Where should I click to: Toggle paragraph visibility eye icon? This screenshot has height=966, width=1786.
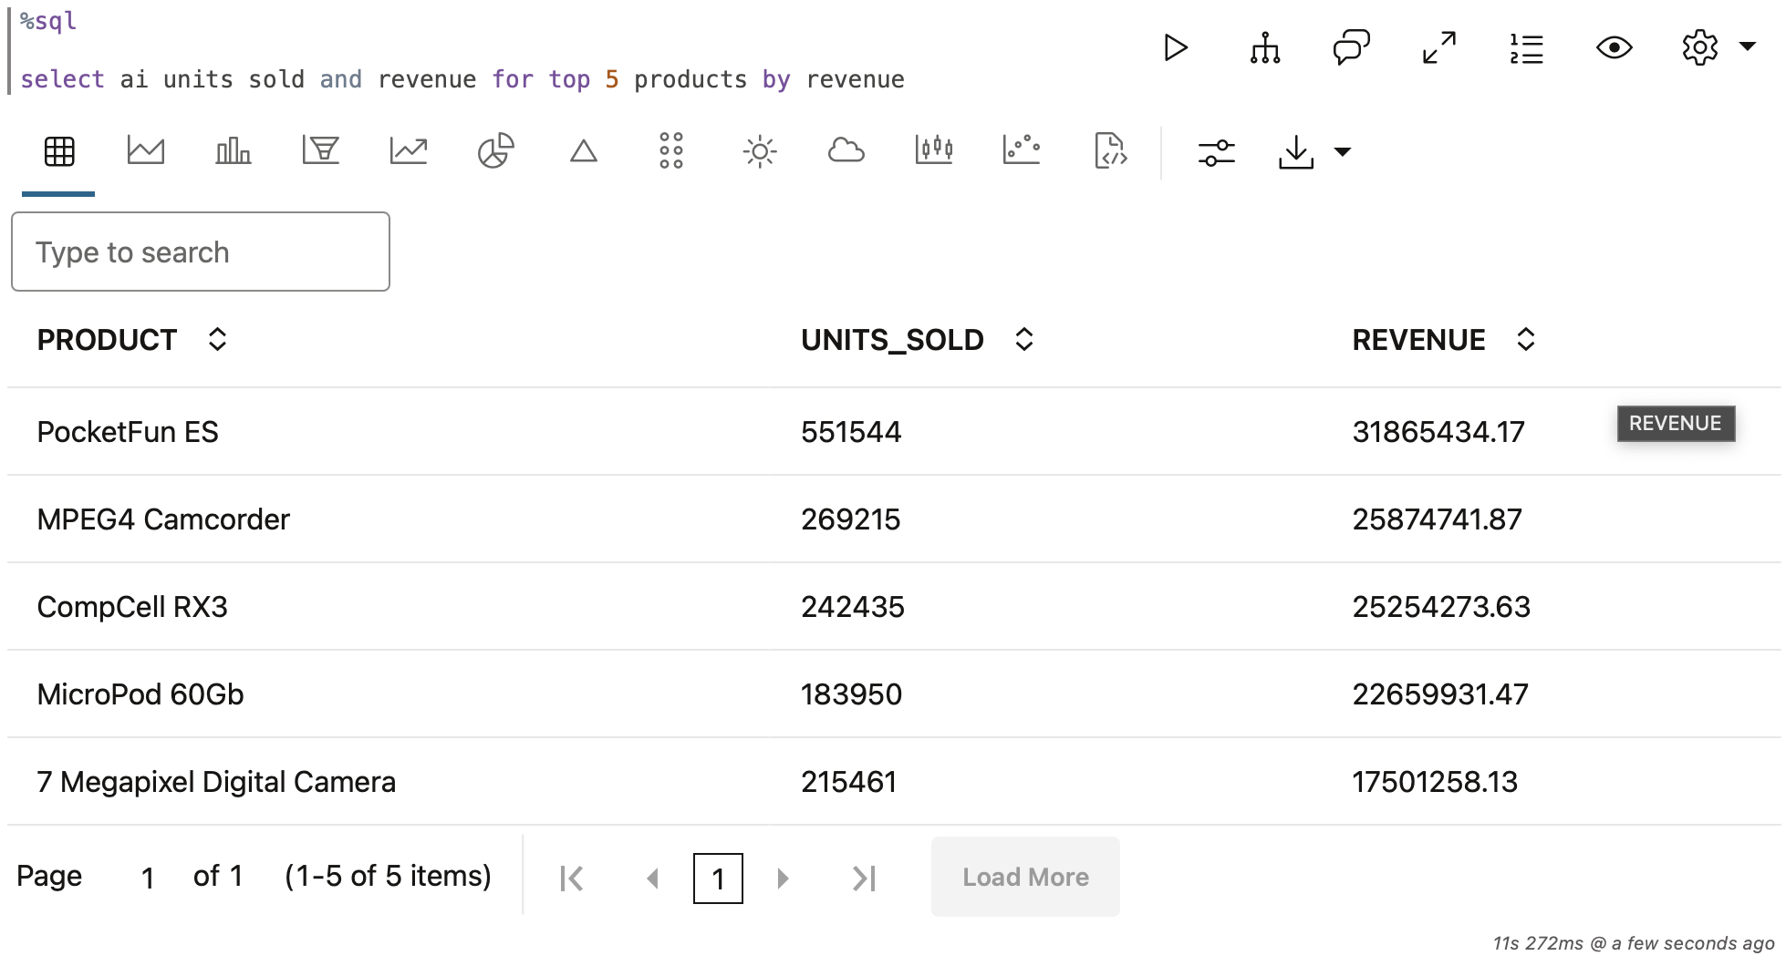[x=1614, y=47]
